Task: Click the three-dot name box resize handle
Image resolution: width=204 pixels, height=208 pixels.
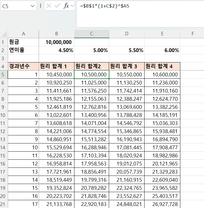Action: pyautogui.click(x=40, y=6)
